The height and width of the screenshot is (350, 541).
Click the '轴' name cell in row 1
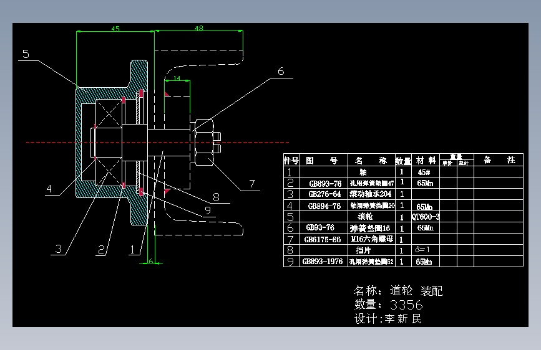click(363, 172)
